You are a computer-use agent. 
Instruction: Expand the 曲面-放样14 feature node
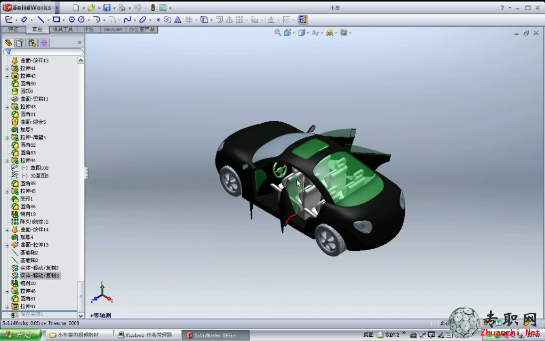[x=7, y=230]
